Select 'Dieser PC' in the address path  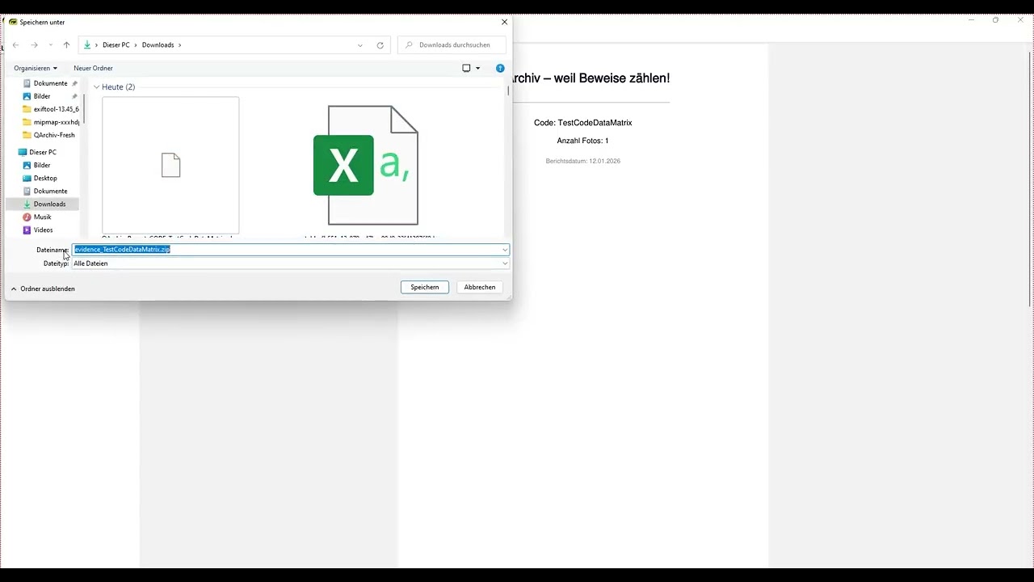tap(116, 45)
